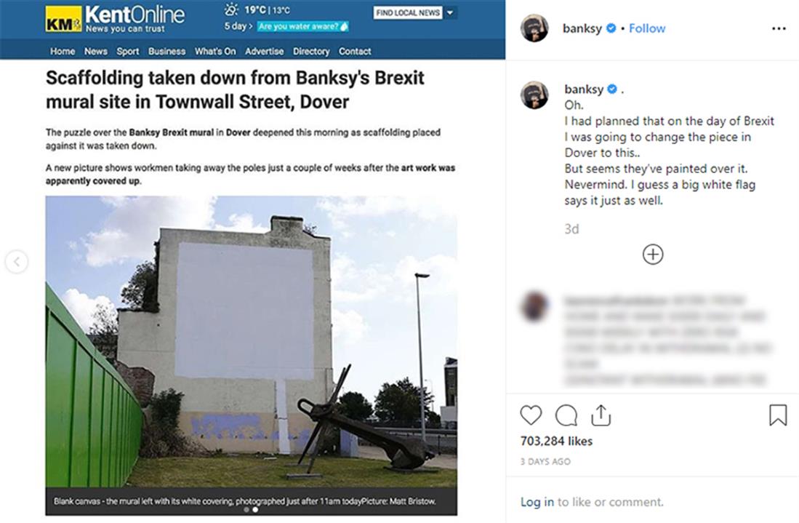Image resolution: width=799 pixels, height=523 pixels.
Task: Share the post via the share icon
Action: click(601, 415)
